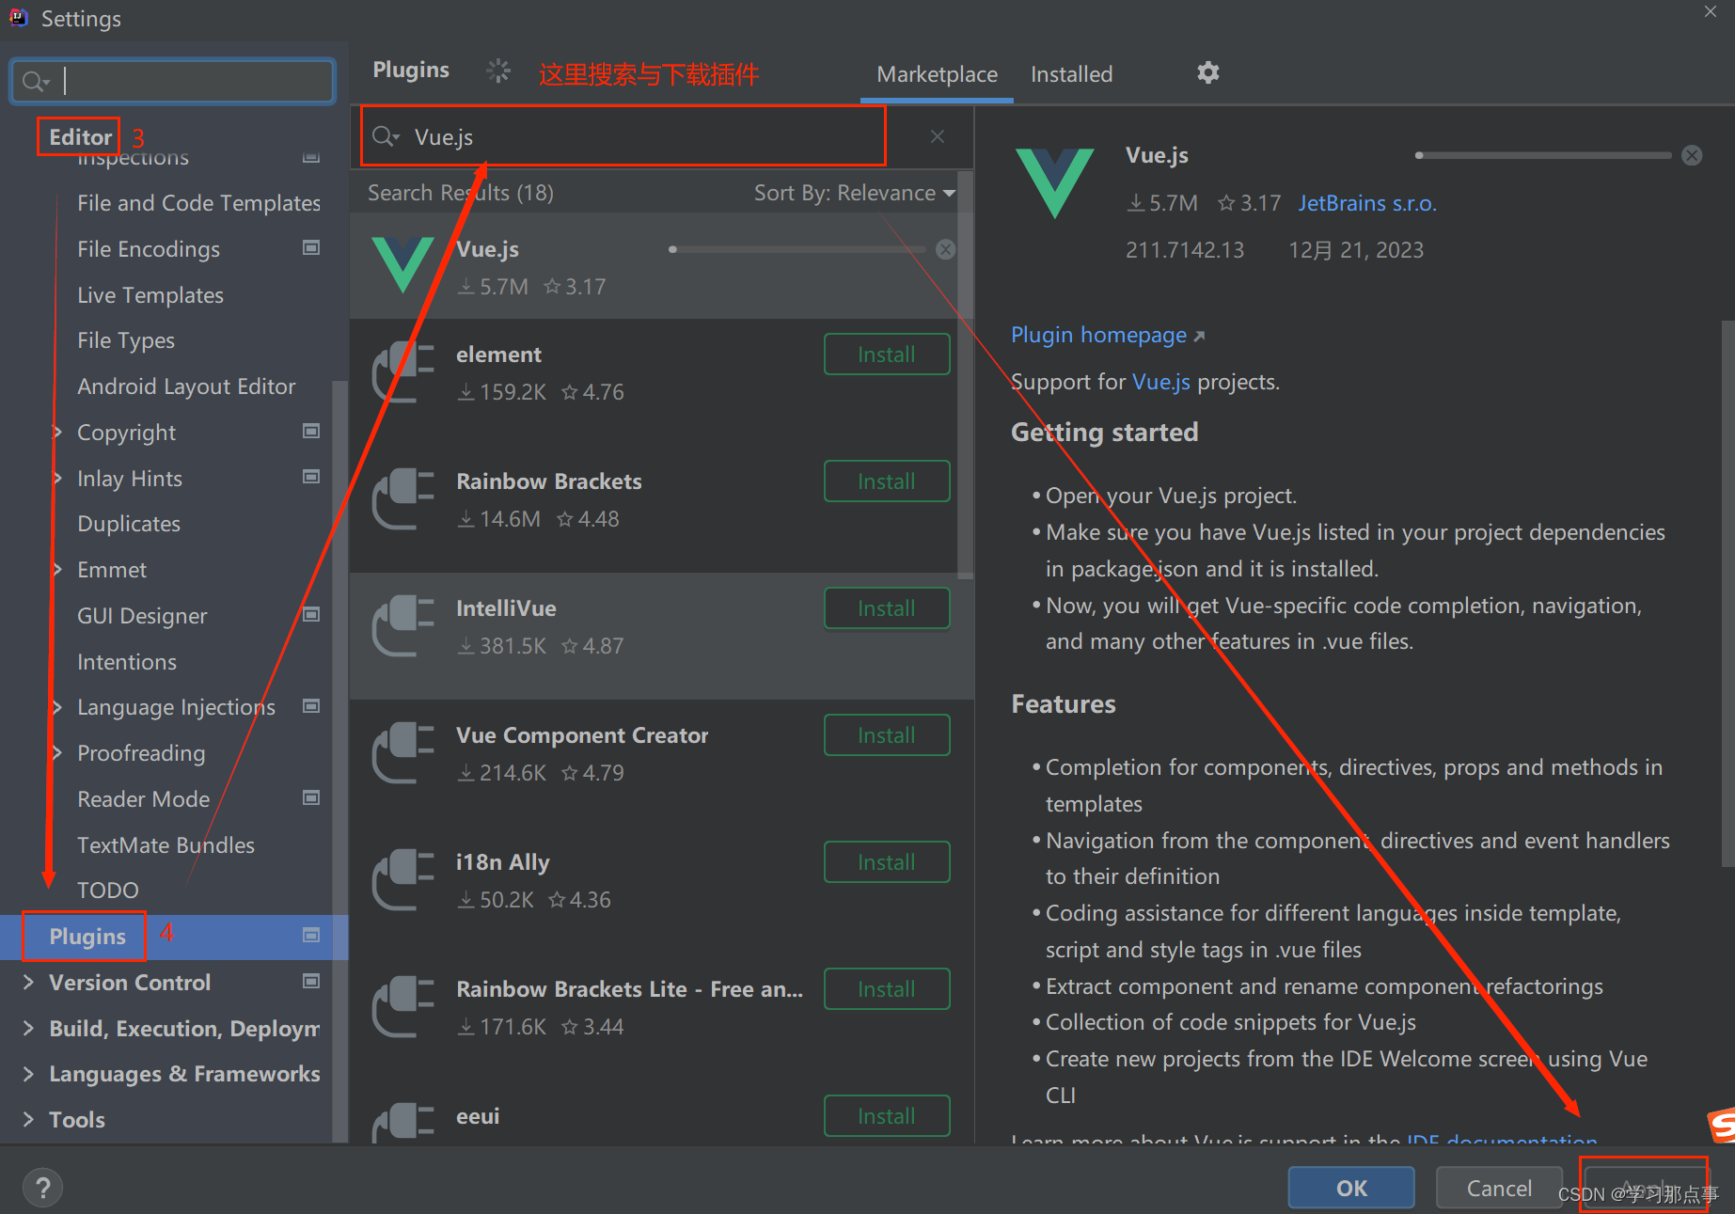Select the element plugin icon

click(x=402, y=372)
